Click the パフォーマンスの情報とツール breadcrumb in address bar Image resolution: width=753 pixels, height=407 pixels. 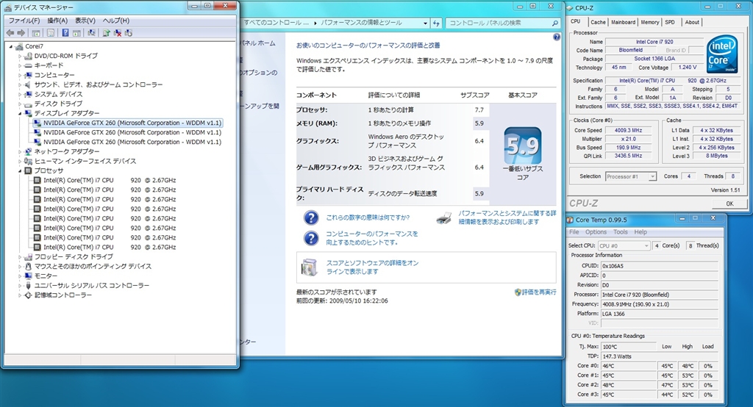360,23
